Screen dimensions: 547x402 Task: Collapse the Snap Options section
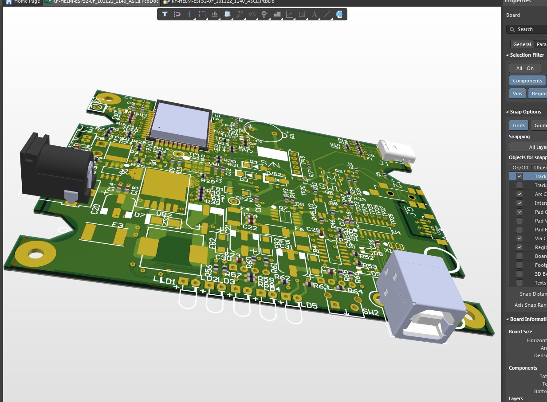coord(508,111)
